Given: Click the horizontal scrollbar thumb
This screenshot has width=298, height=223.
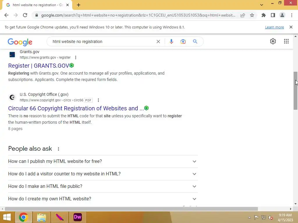Looking at the screenshot, I should [131, 209].
